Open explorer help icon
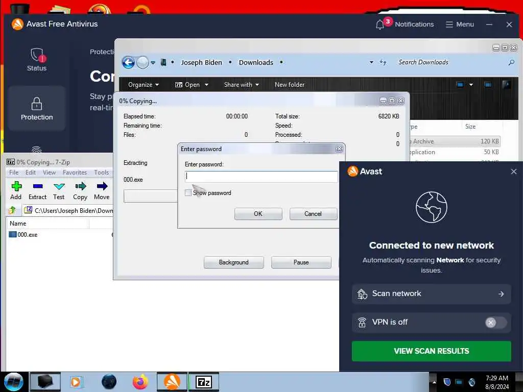The width and height of the screenshot is (523, 392). click(506, 85)
